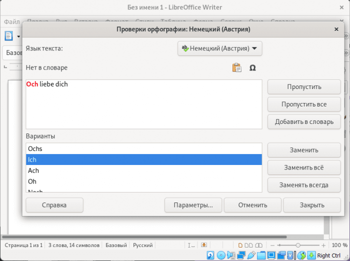Viewport: 350px width, 261px height.
Task: Open Параметры... options button
Action: 193,205
